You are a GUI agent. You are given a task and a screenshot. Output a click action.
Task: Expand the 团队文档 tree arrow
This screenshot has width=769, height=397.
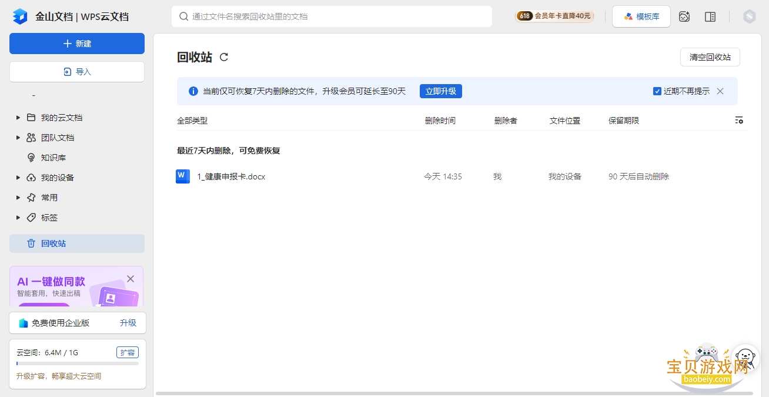18,138
